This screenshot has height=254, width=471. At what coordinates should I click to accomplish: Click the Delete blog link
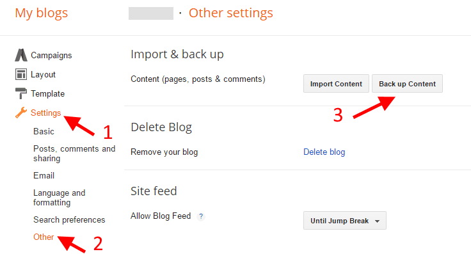(324, 152)
